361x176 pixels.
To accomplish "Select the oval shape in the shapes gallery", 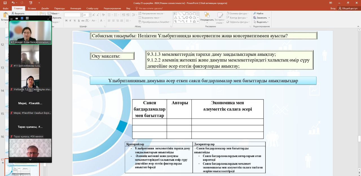I will pos(190,13).
